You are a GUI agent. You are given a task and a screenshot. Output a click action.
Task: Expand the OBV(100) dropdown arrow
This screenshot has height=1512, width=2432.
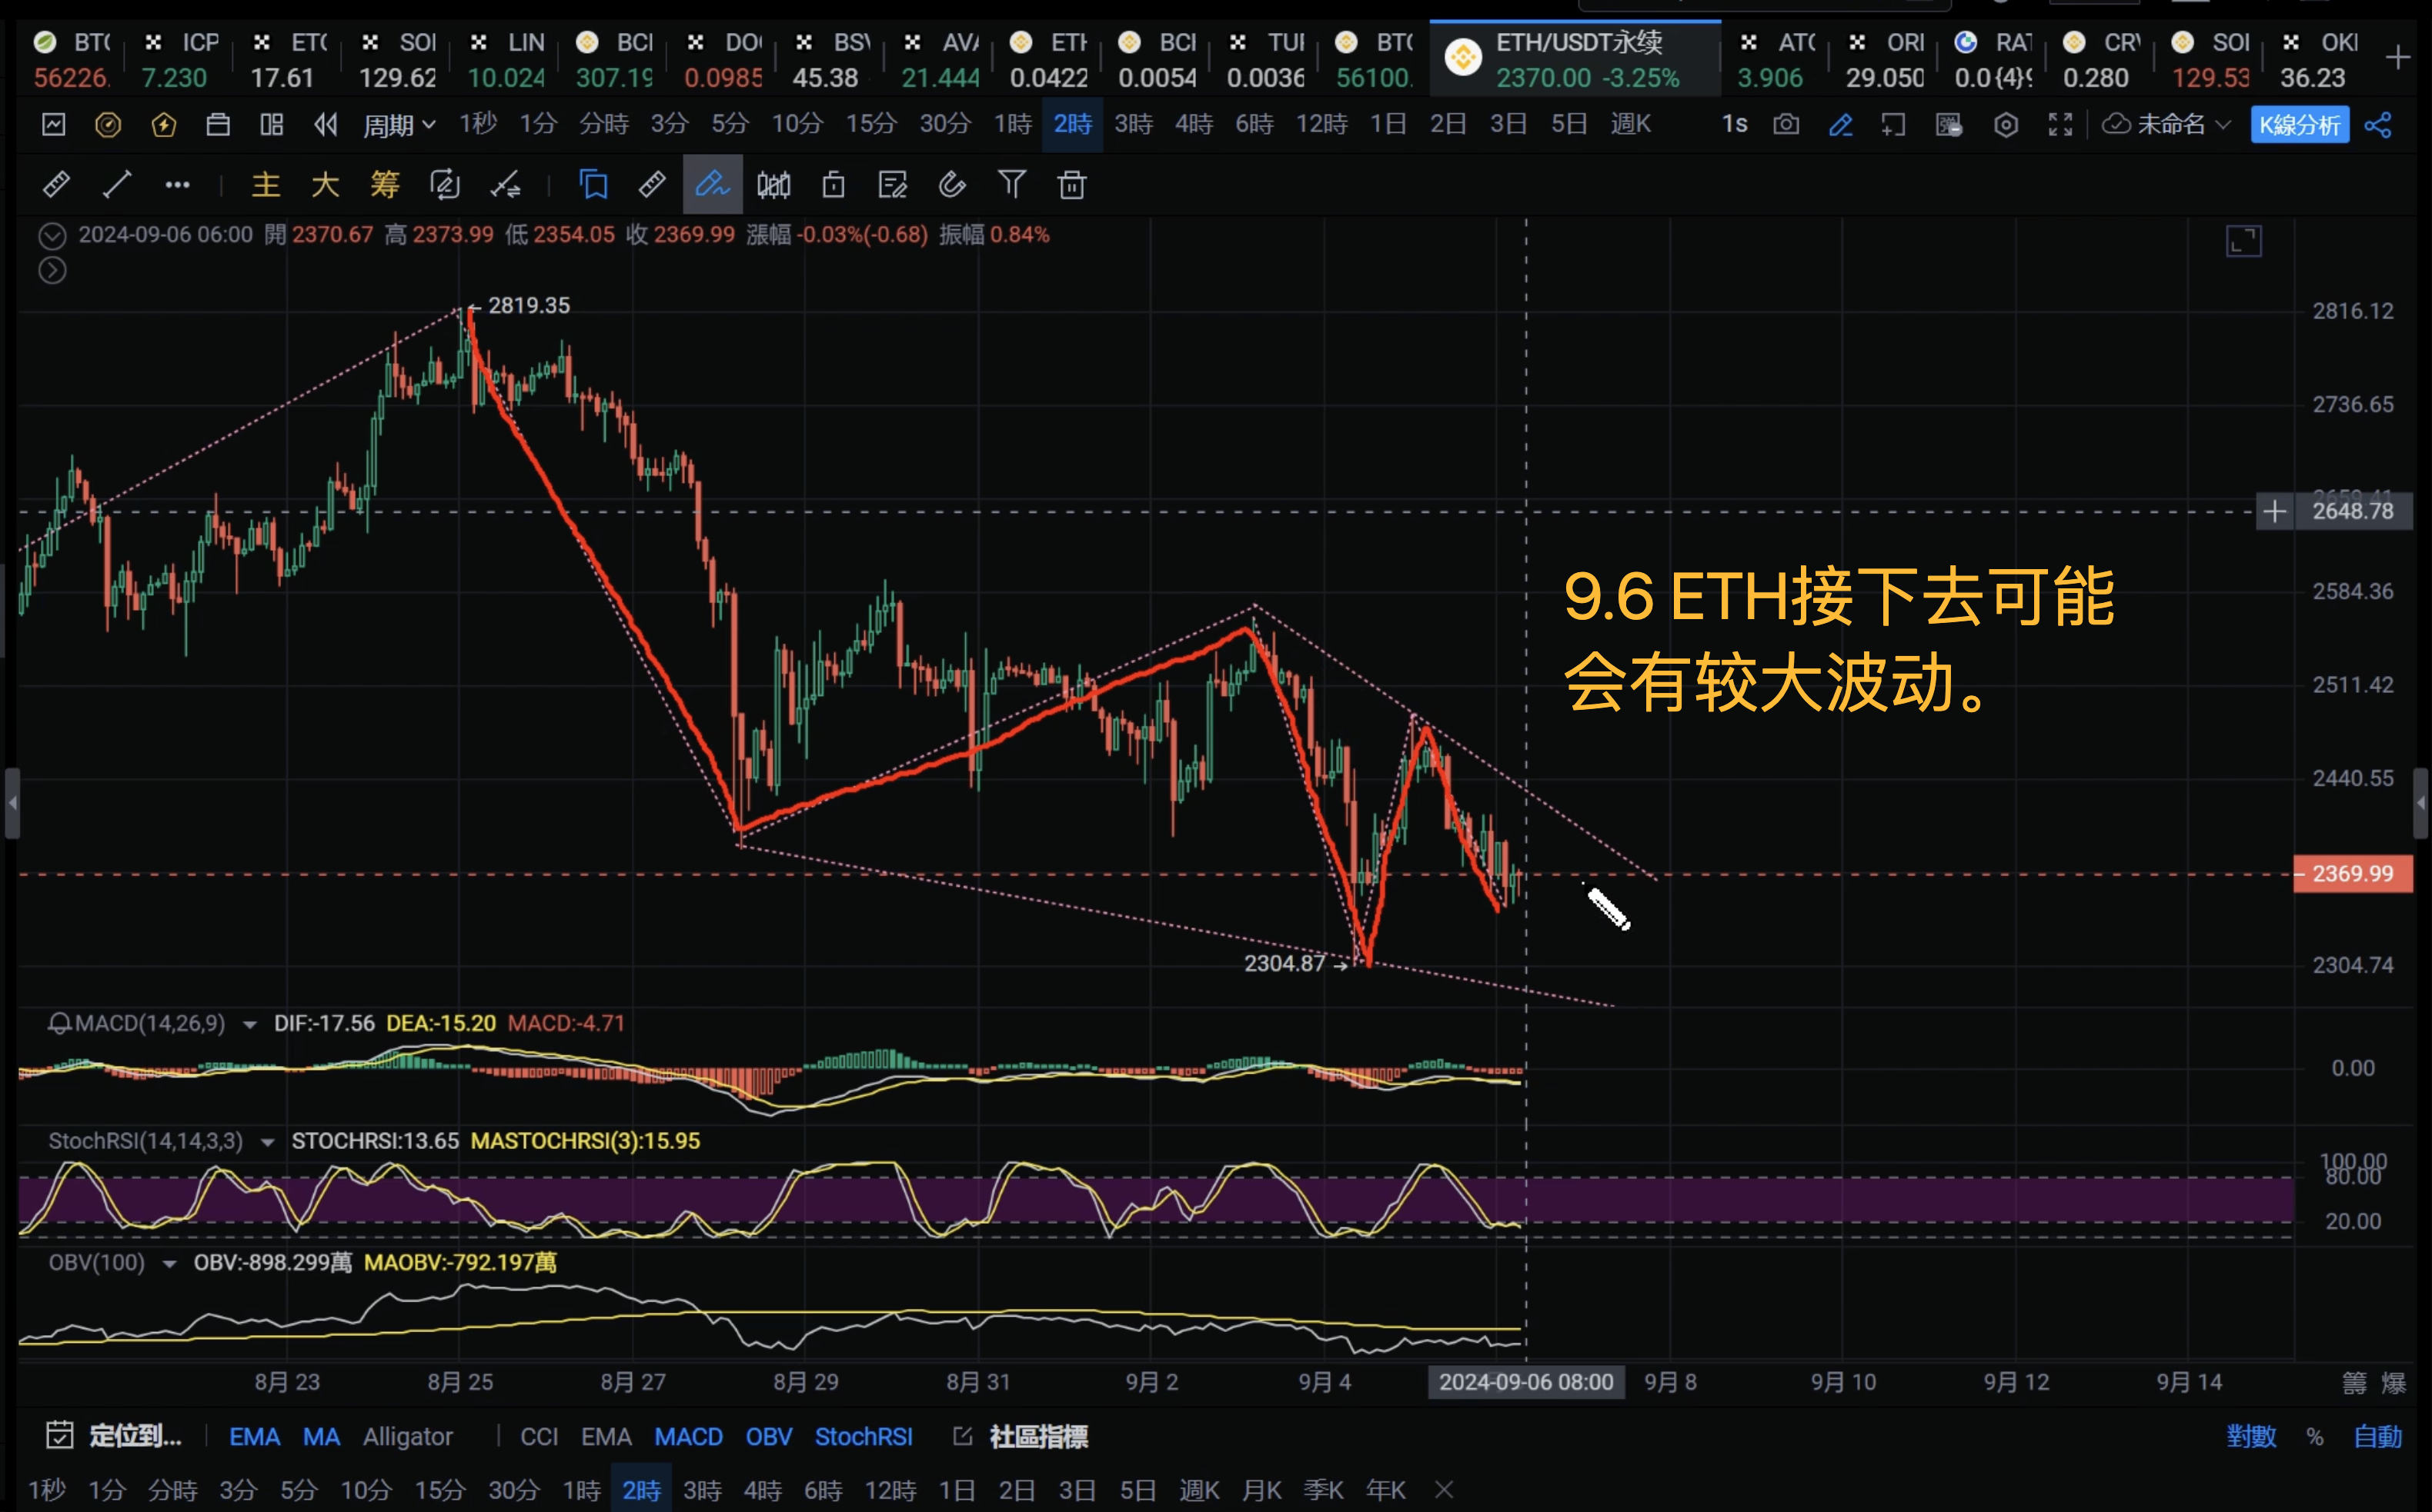169,1264
